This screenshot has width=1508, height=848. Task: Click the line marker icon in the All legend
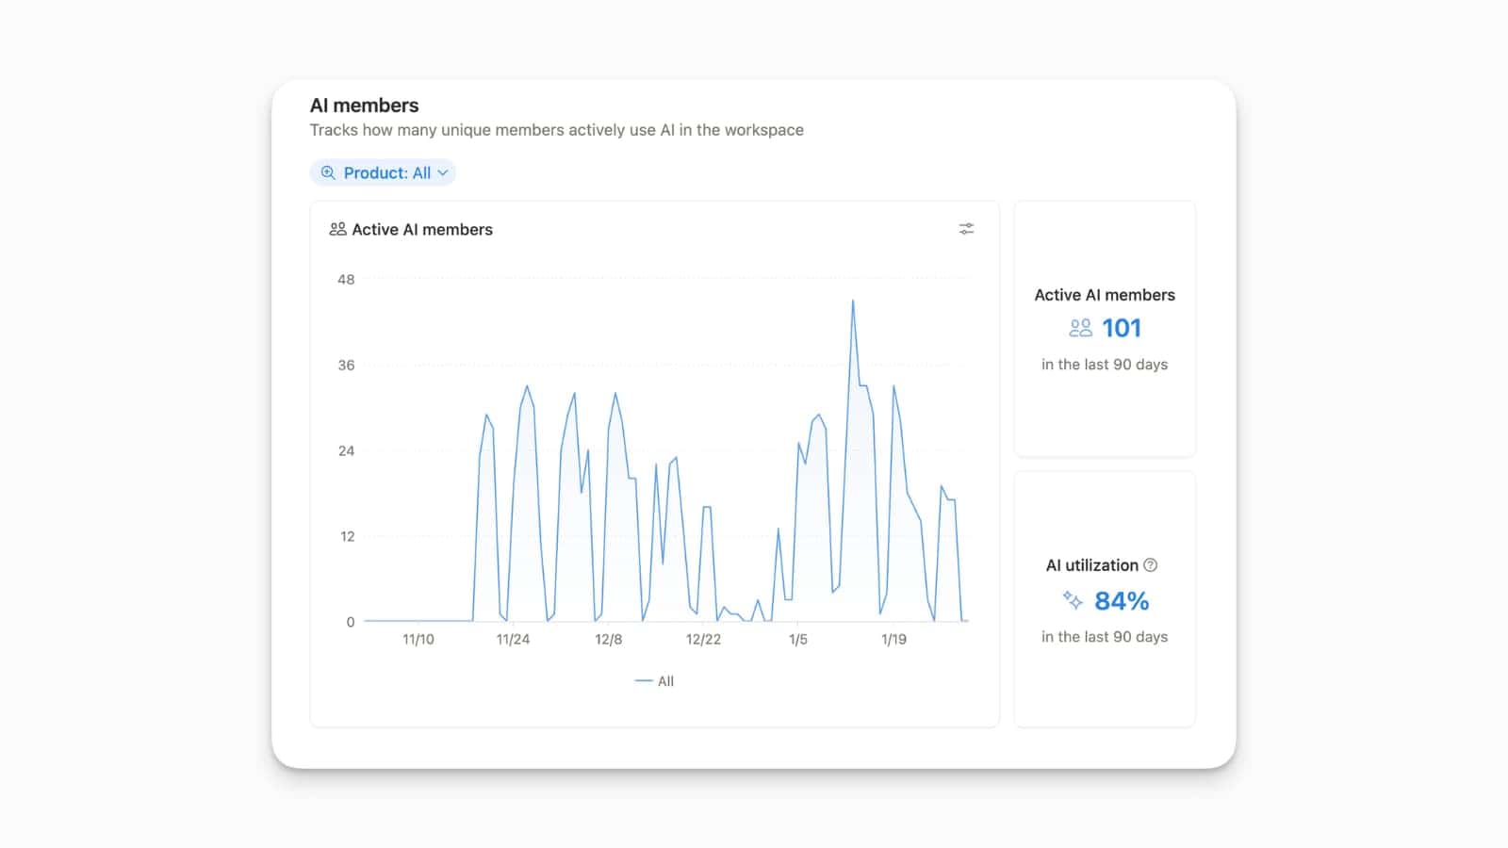[644, 679]
